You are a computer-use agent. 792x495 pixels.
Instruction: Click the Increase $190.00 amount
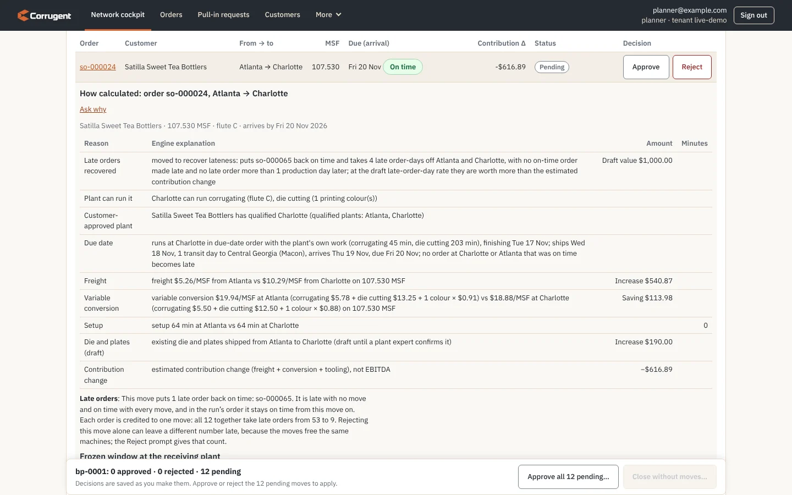click(x=643, y=342)
